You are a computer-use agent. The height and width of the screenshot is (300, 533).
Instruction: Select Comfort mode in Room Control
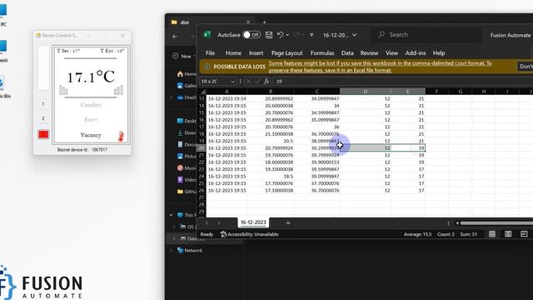point(91,105)
